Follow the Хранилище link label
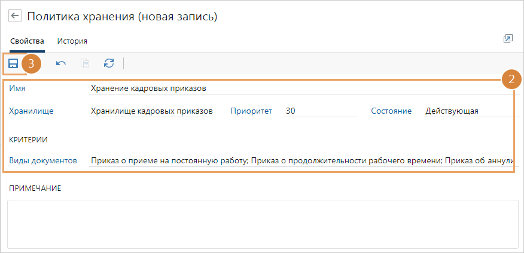Image resolution: width=524 pixels, height=253 pixels. 31,111
